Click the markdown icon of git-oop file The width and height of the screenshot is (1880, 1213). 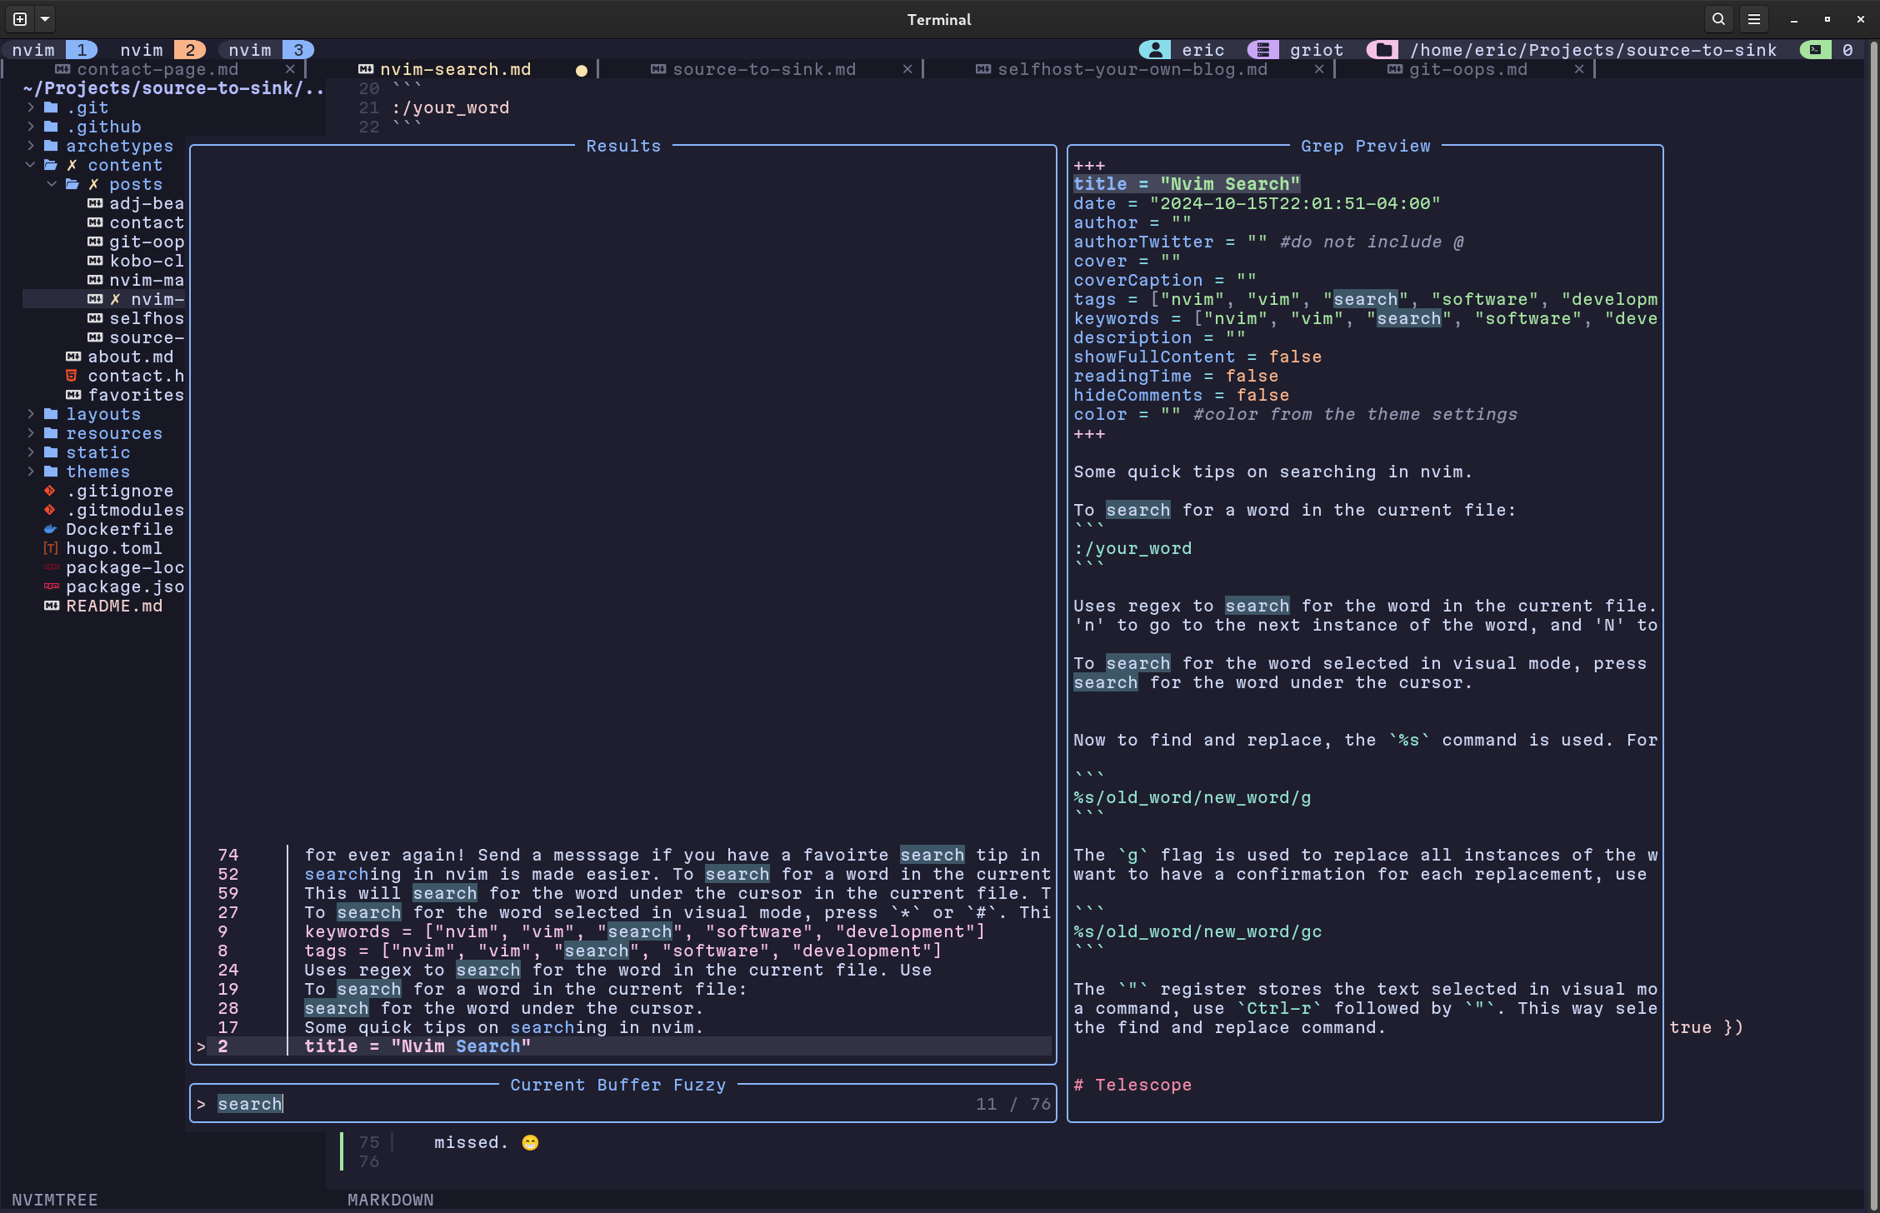pos(95,242)
